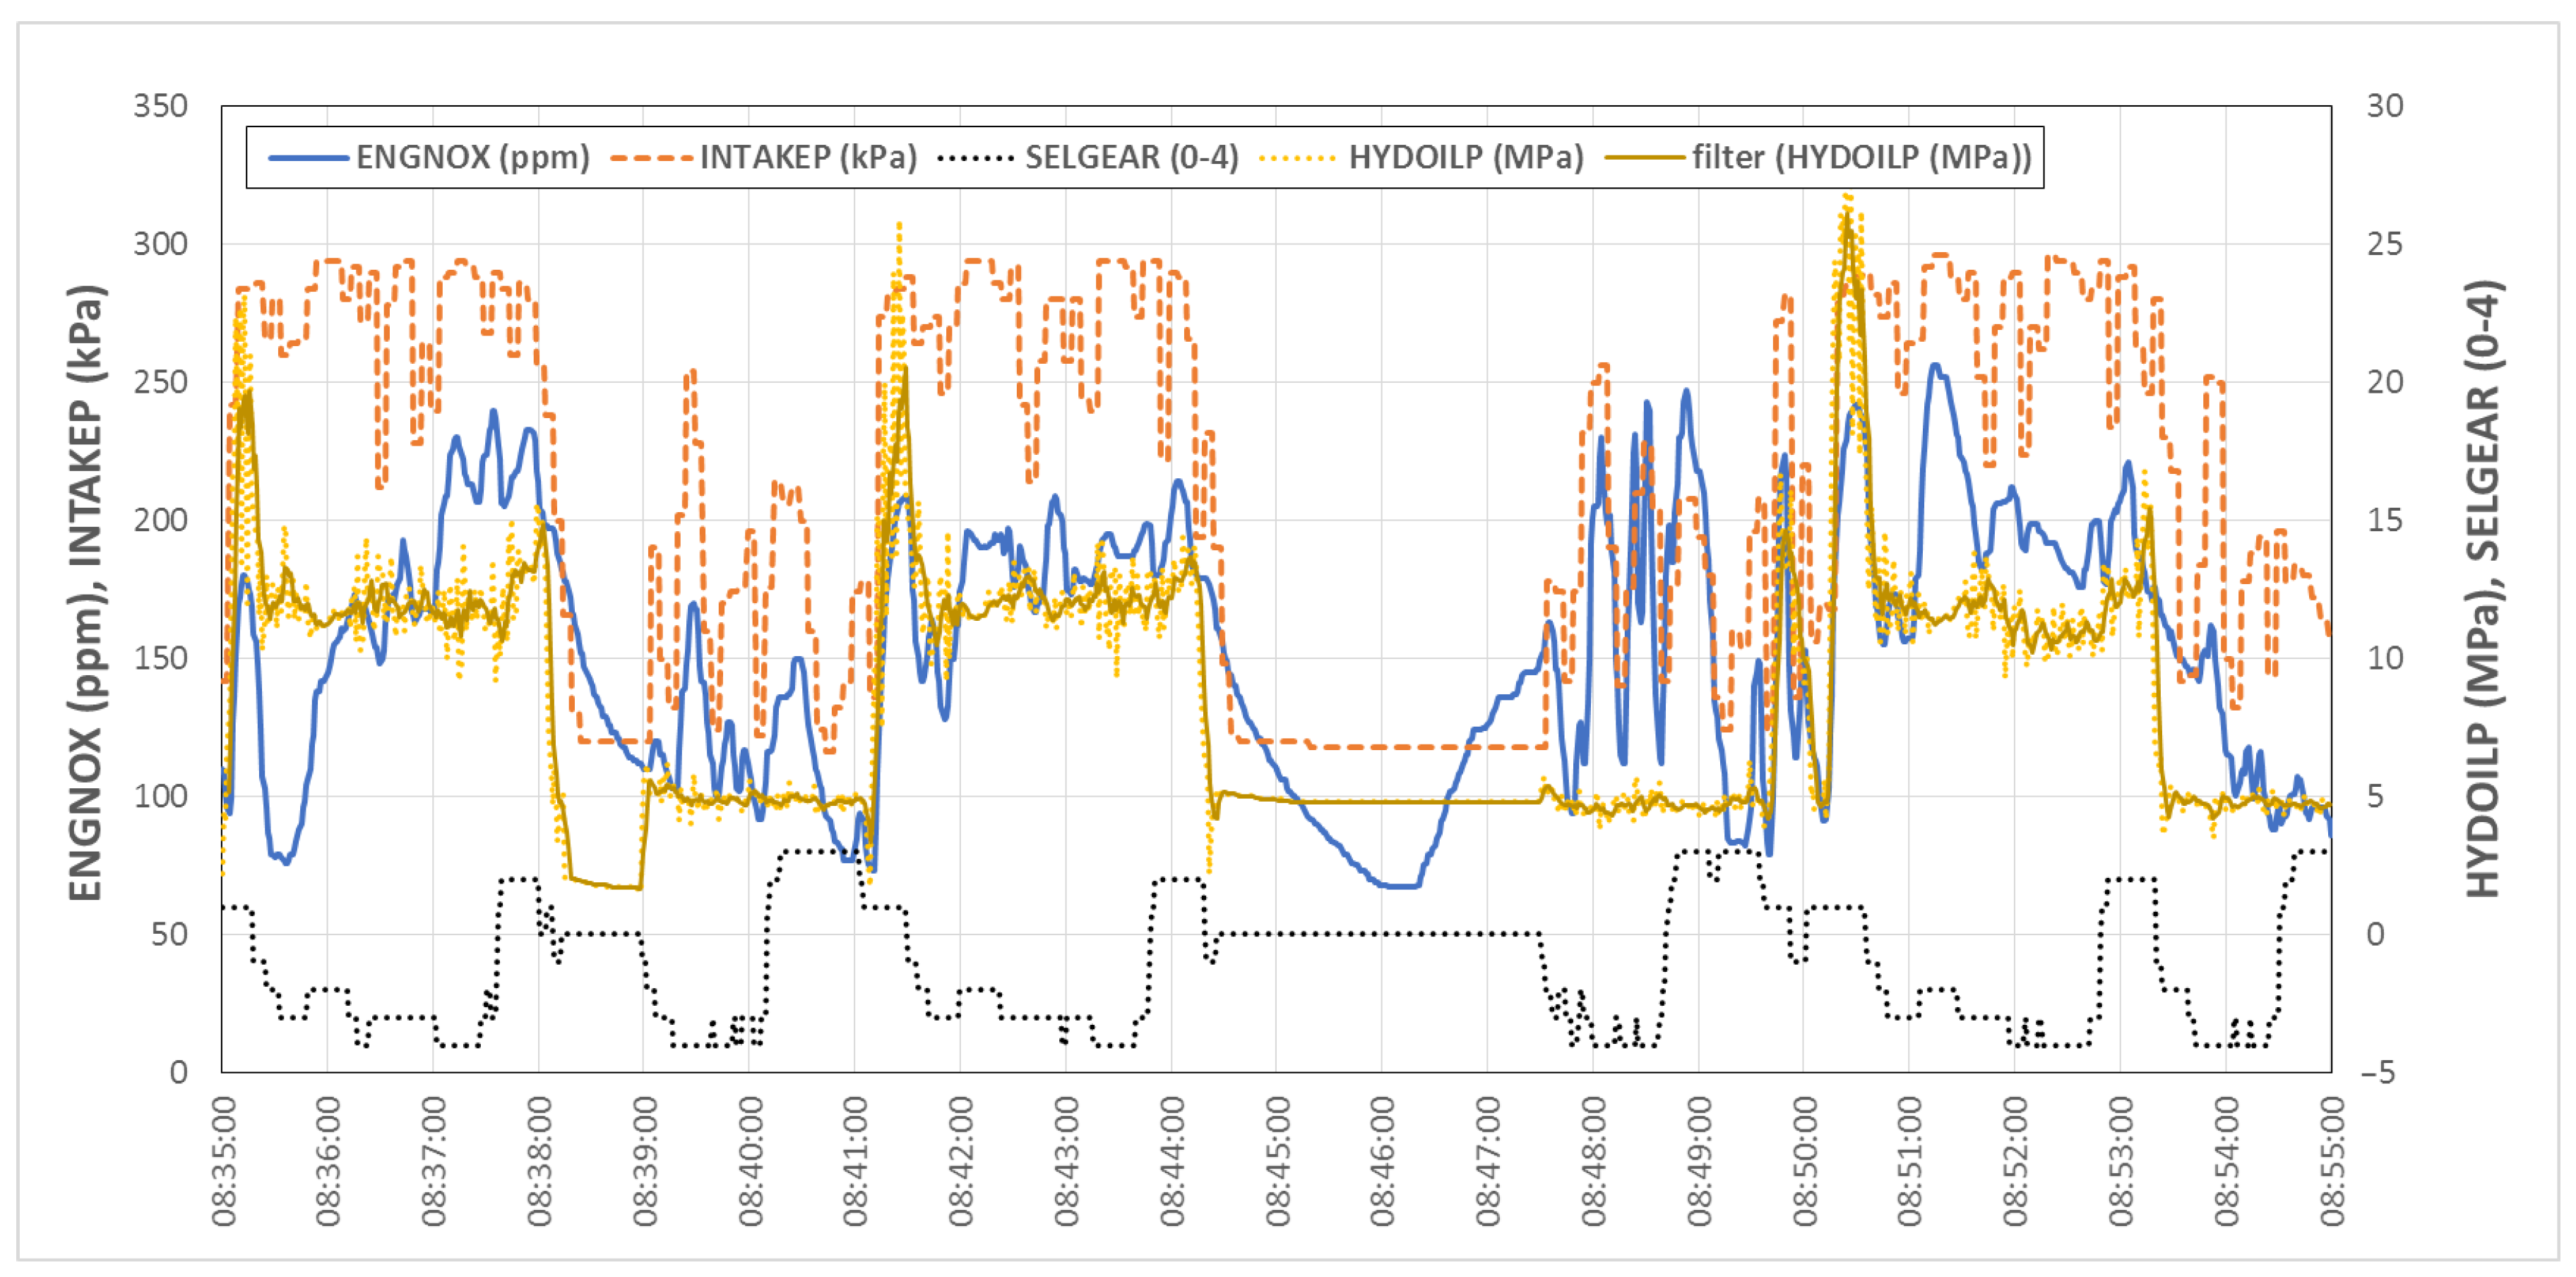Click the 350 label on left axis
Screen dimensions: 2576x1277
pyautogui.click(x=160, y=106)
